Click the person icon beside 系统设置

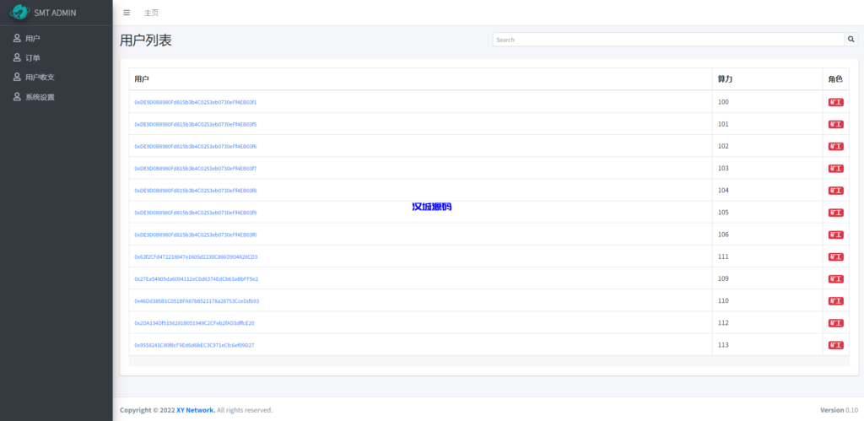tap(17, 97)
